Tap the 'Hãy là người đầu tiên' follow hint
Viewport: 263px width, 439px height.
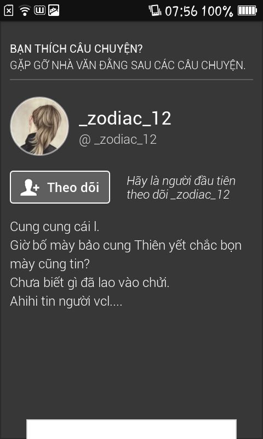(x=181, y=188)
